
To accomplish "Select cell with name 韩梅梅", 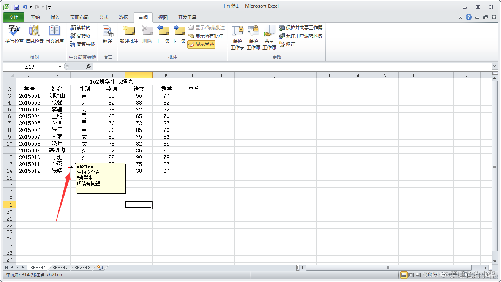I will pos(57,150).
